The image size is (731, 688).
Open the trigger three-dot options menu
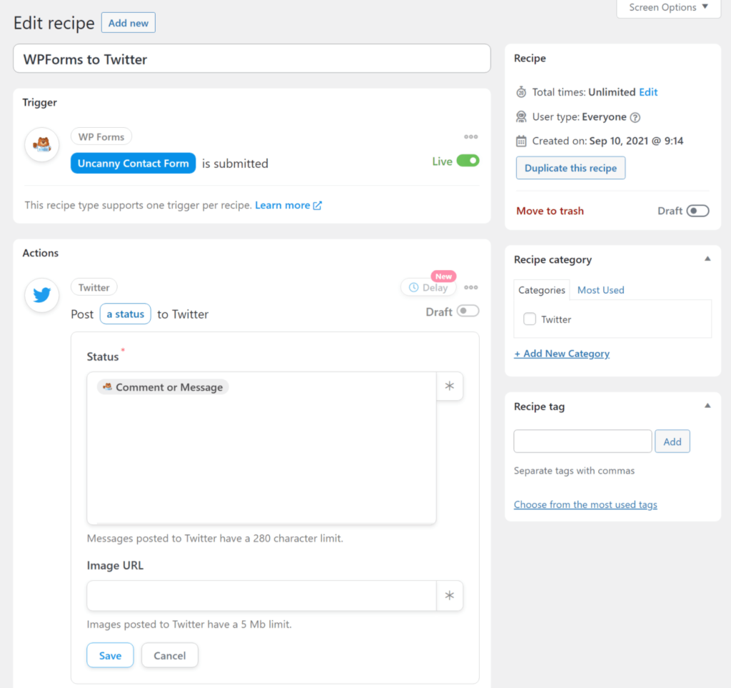[470, 137]
